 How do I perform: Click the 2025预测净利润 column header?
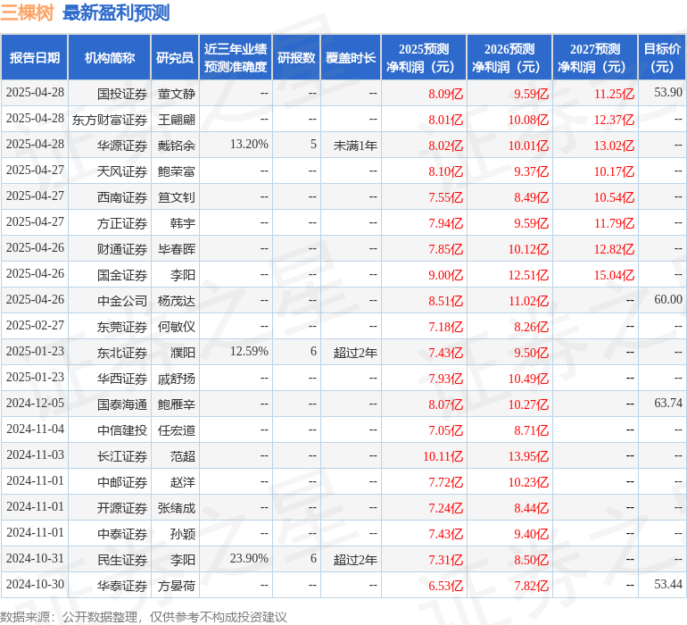[424, 57]
